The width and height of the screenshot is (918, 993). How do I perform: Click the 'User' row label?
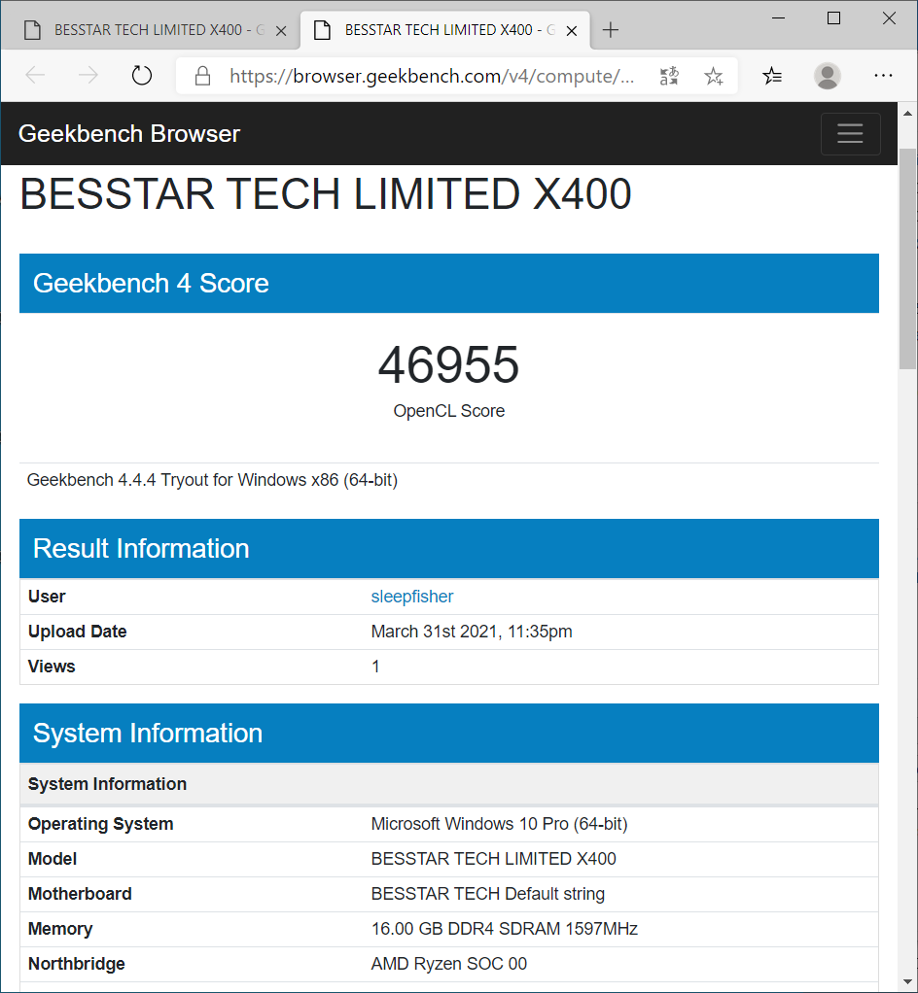[x=47, y=597]
